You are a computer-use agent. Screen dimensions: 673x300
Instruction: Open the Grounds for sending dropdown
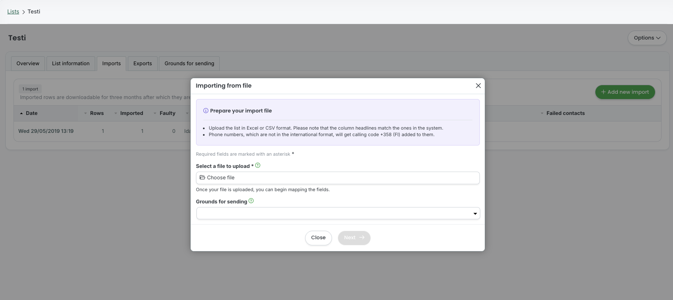pos(338,213)
